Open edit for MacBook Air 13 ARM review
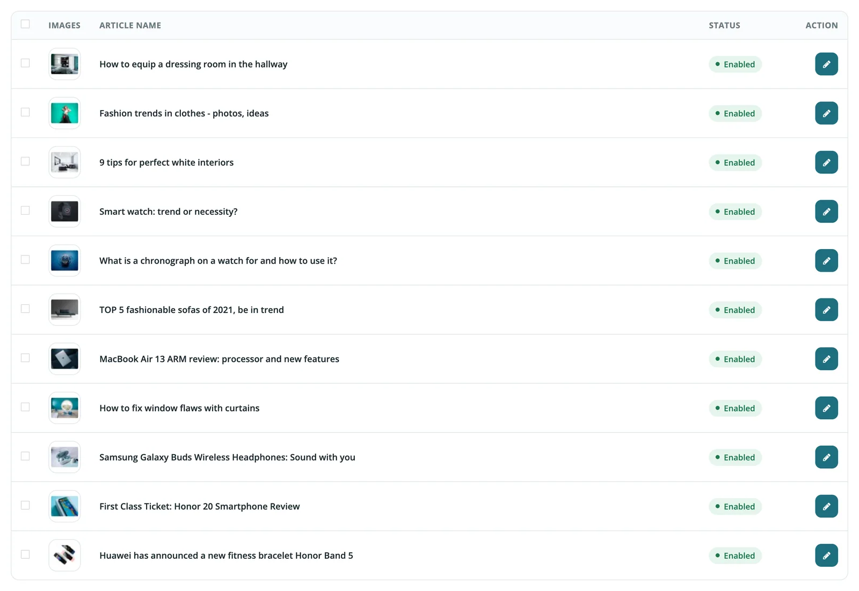The width and height of the screenshot is (859, 591). (x=826, y=359)
